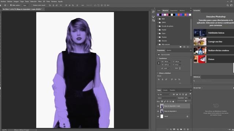The height and width of the screenshot is (131, 234).
Task: Open the Archivo menu
Action: point(3,1)
